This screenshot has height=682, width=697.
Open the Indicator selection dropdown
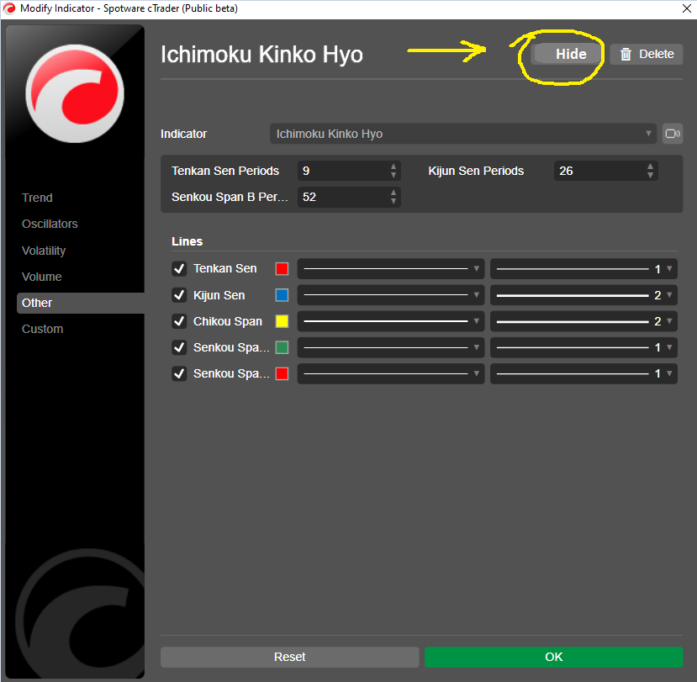click(463, 134)
